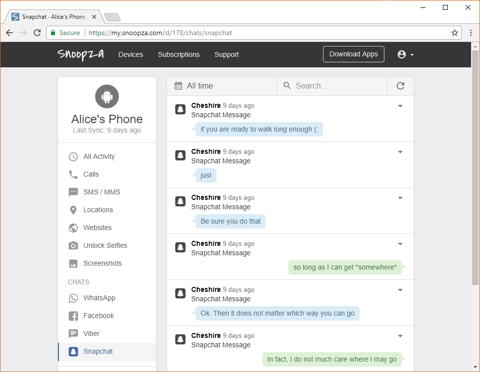The image size is (480, 372).
Task: Expand options for the 'just' message
Action: [400, 152]
